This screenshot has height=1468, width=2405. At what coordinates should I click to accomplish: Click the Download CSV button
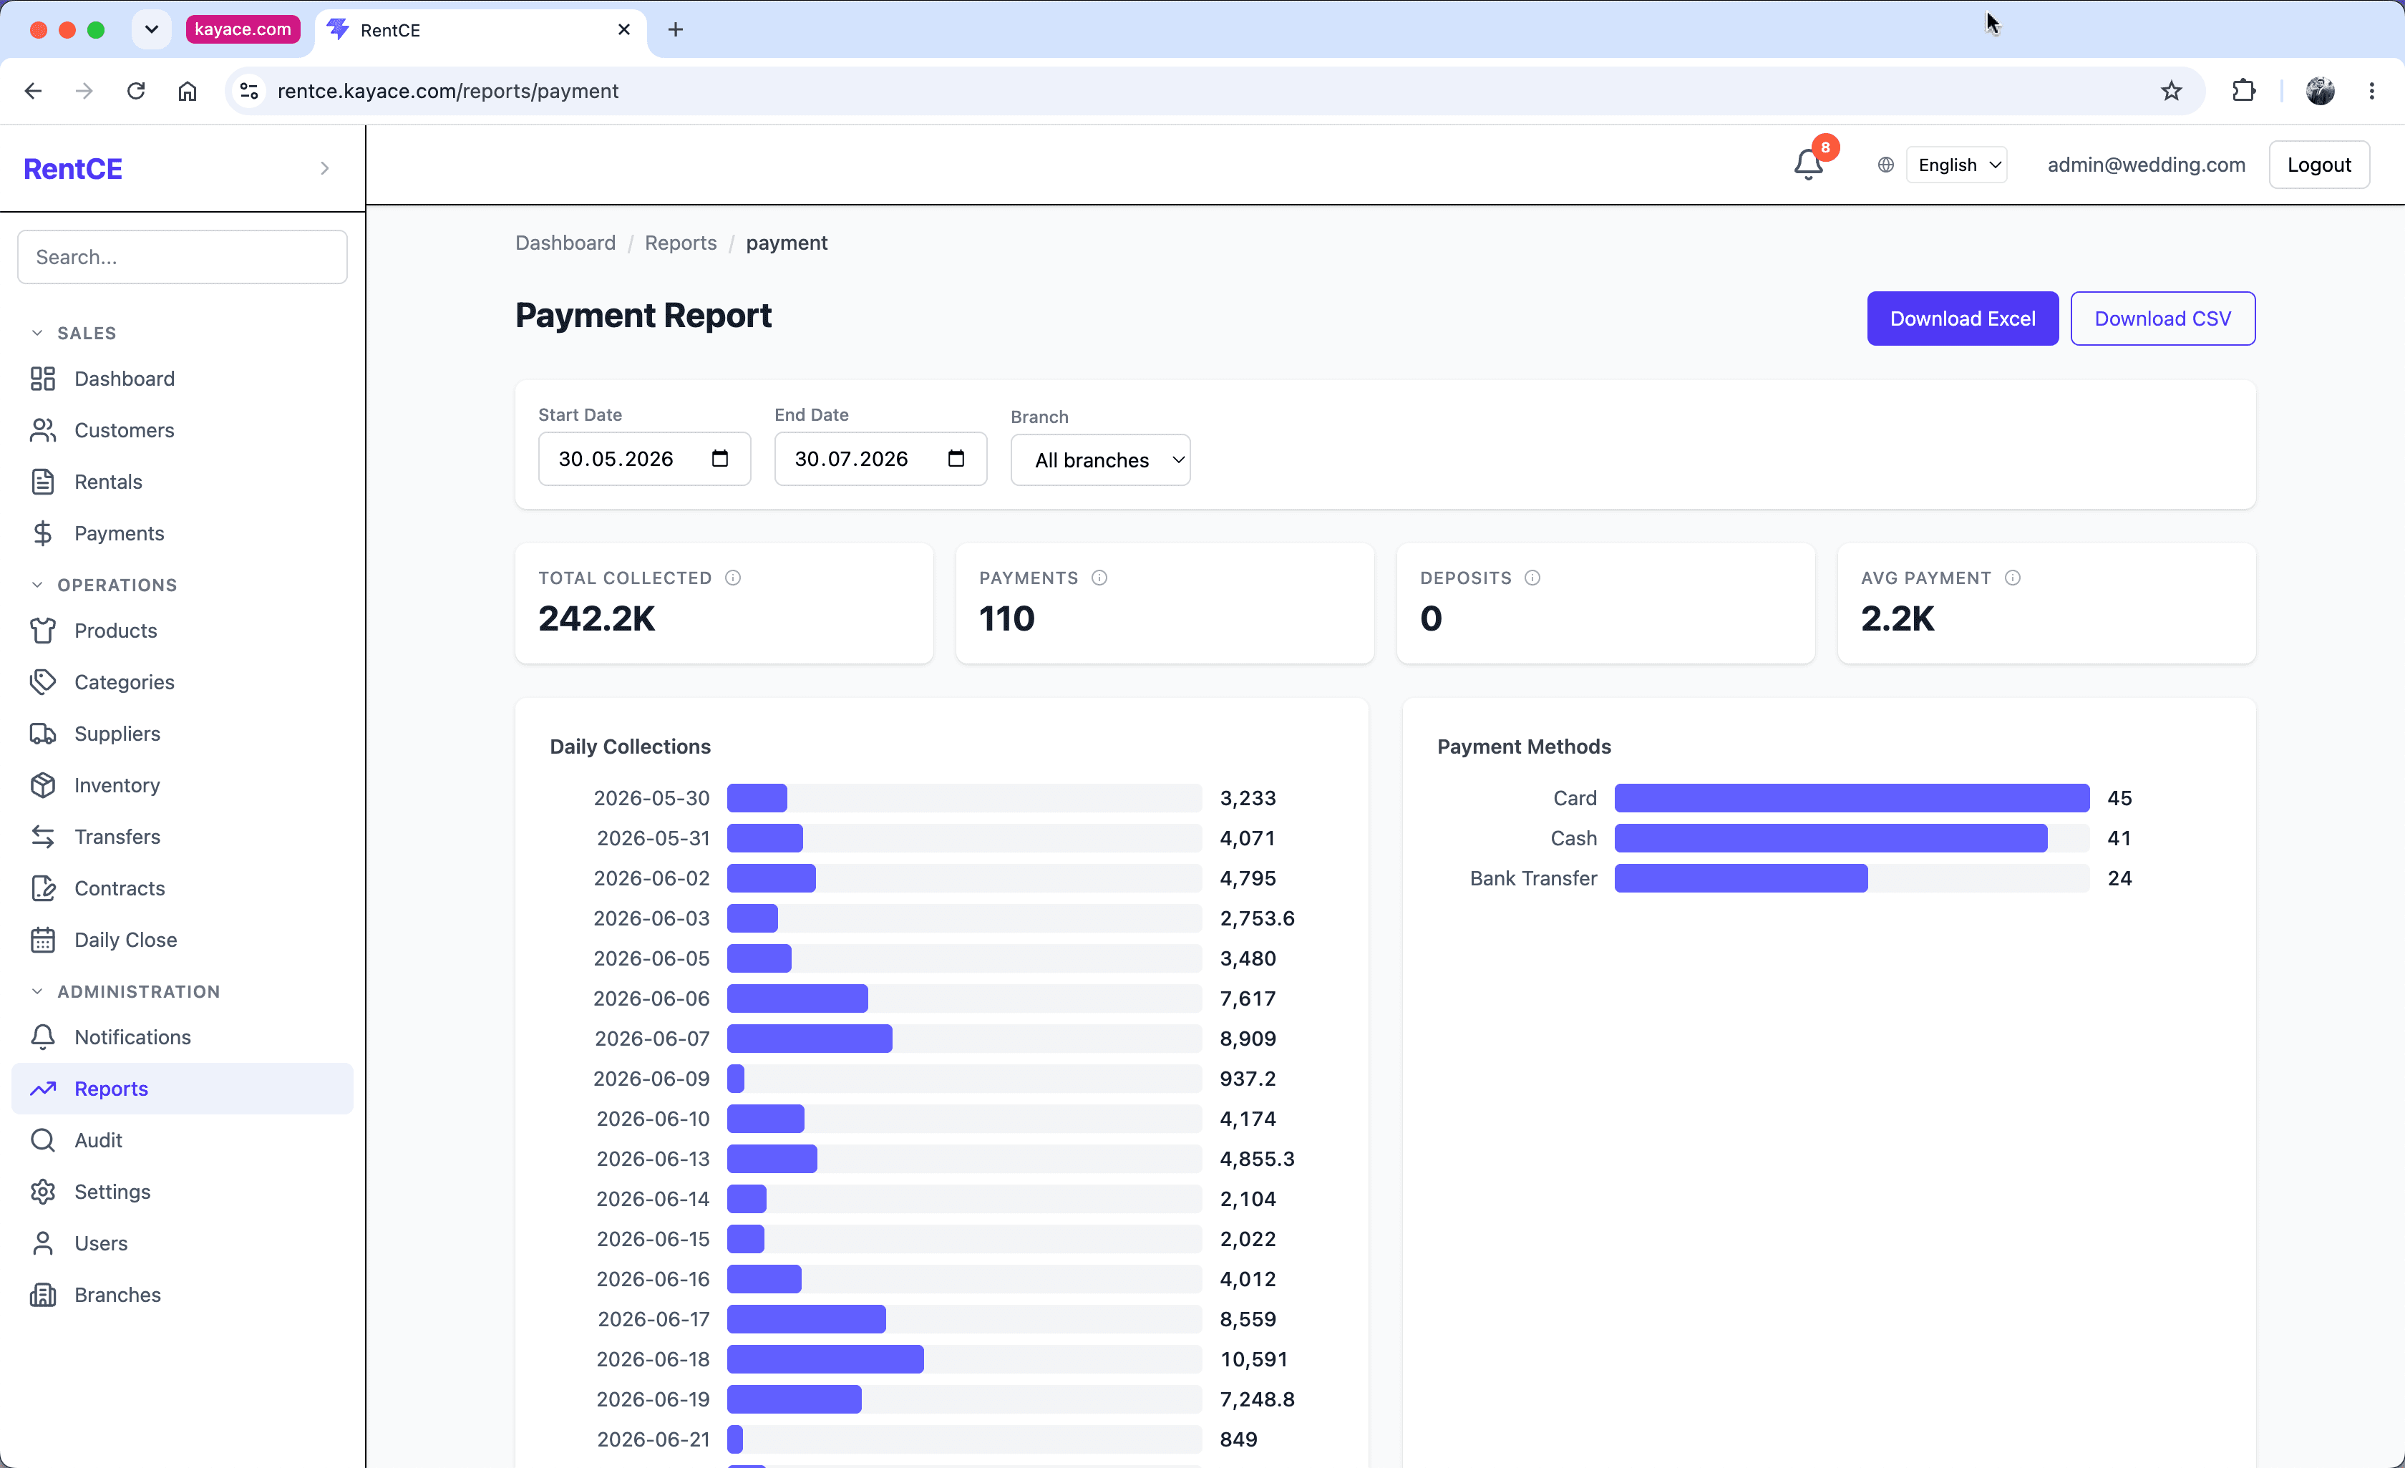(x=2162, y=319)
